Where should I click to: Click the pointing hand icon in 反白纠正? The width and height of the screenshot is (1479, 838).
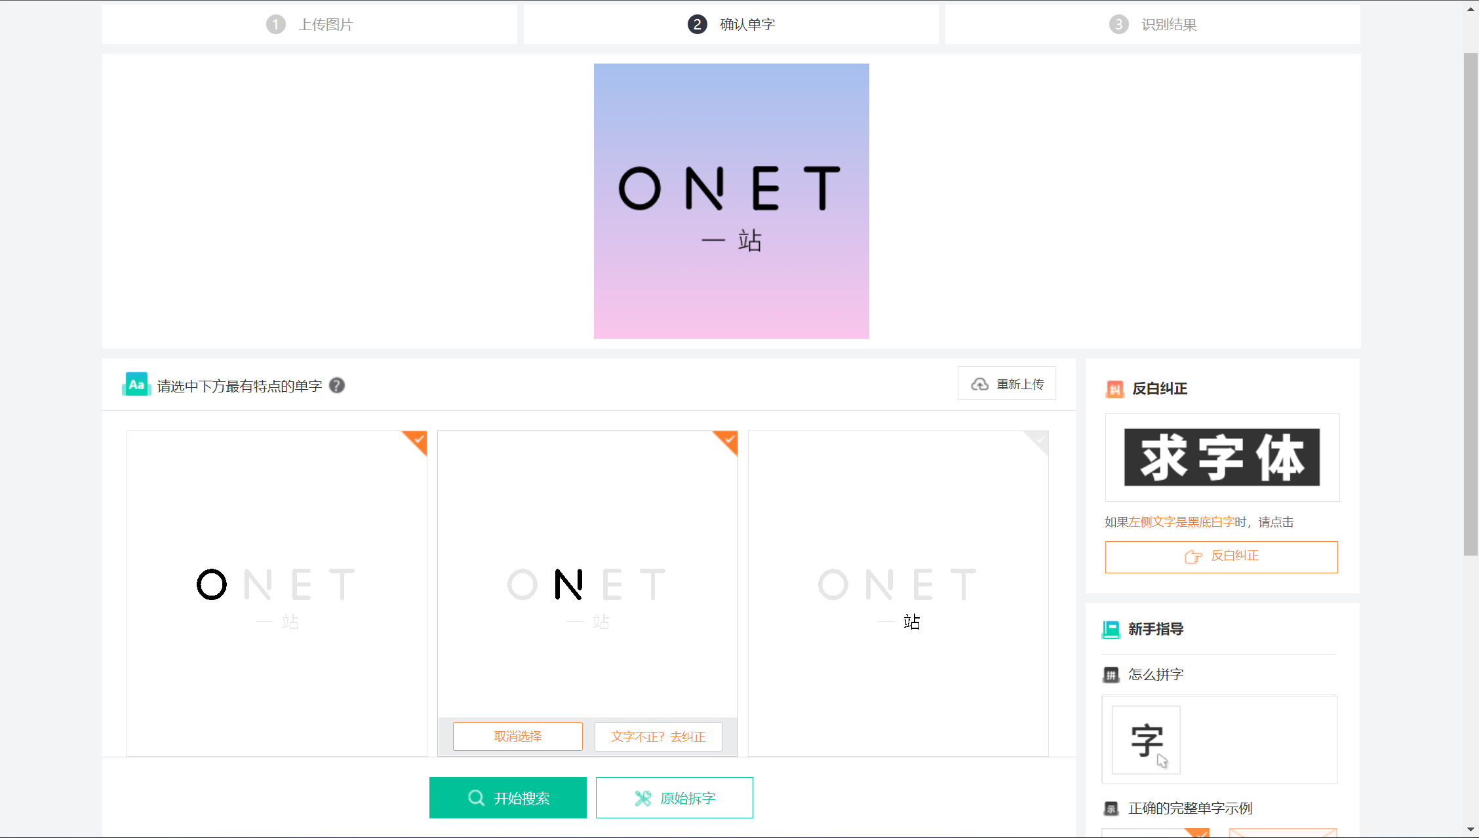point(1193,556)
